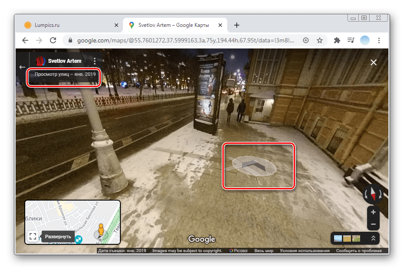Click the install app plus icon
The height and width of the screenshot is (269, 404).
[x=306, y=40]
